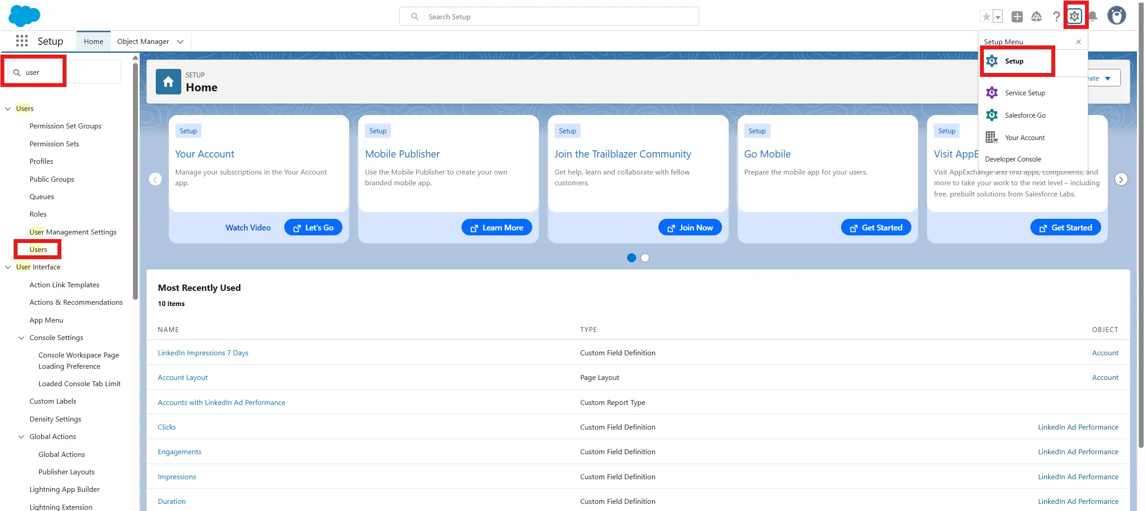Select the first carousel page dot
This screenshot has width=1145, height=511.
[631, 258]
